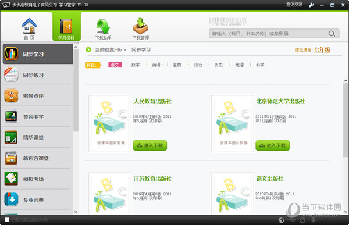Click the content scrollbar up arrow
The image size is (349, 225).
tap(346, 81)
